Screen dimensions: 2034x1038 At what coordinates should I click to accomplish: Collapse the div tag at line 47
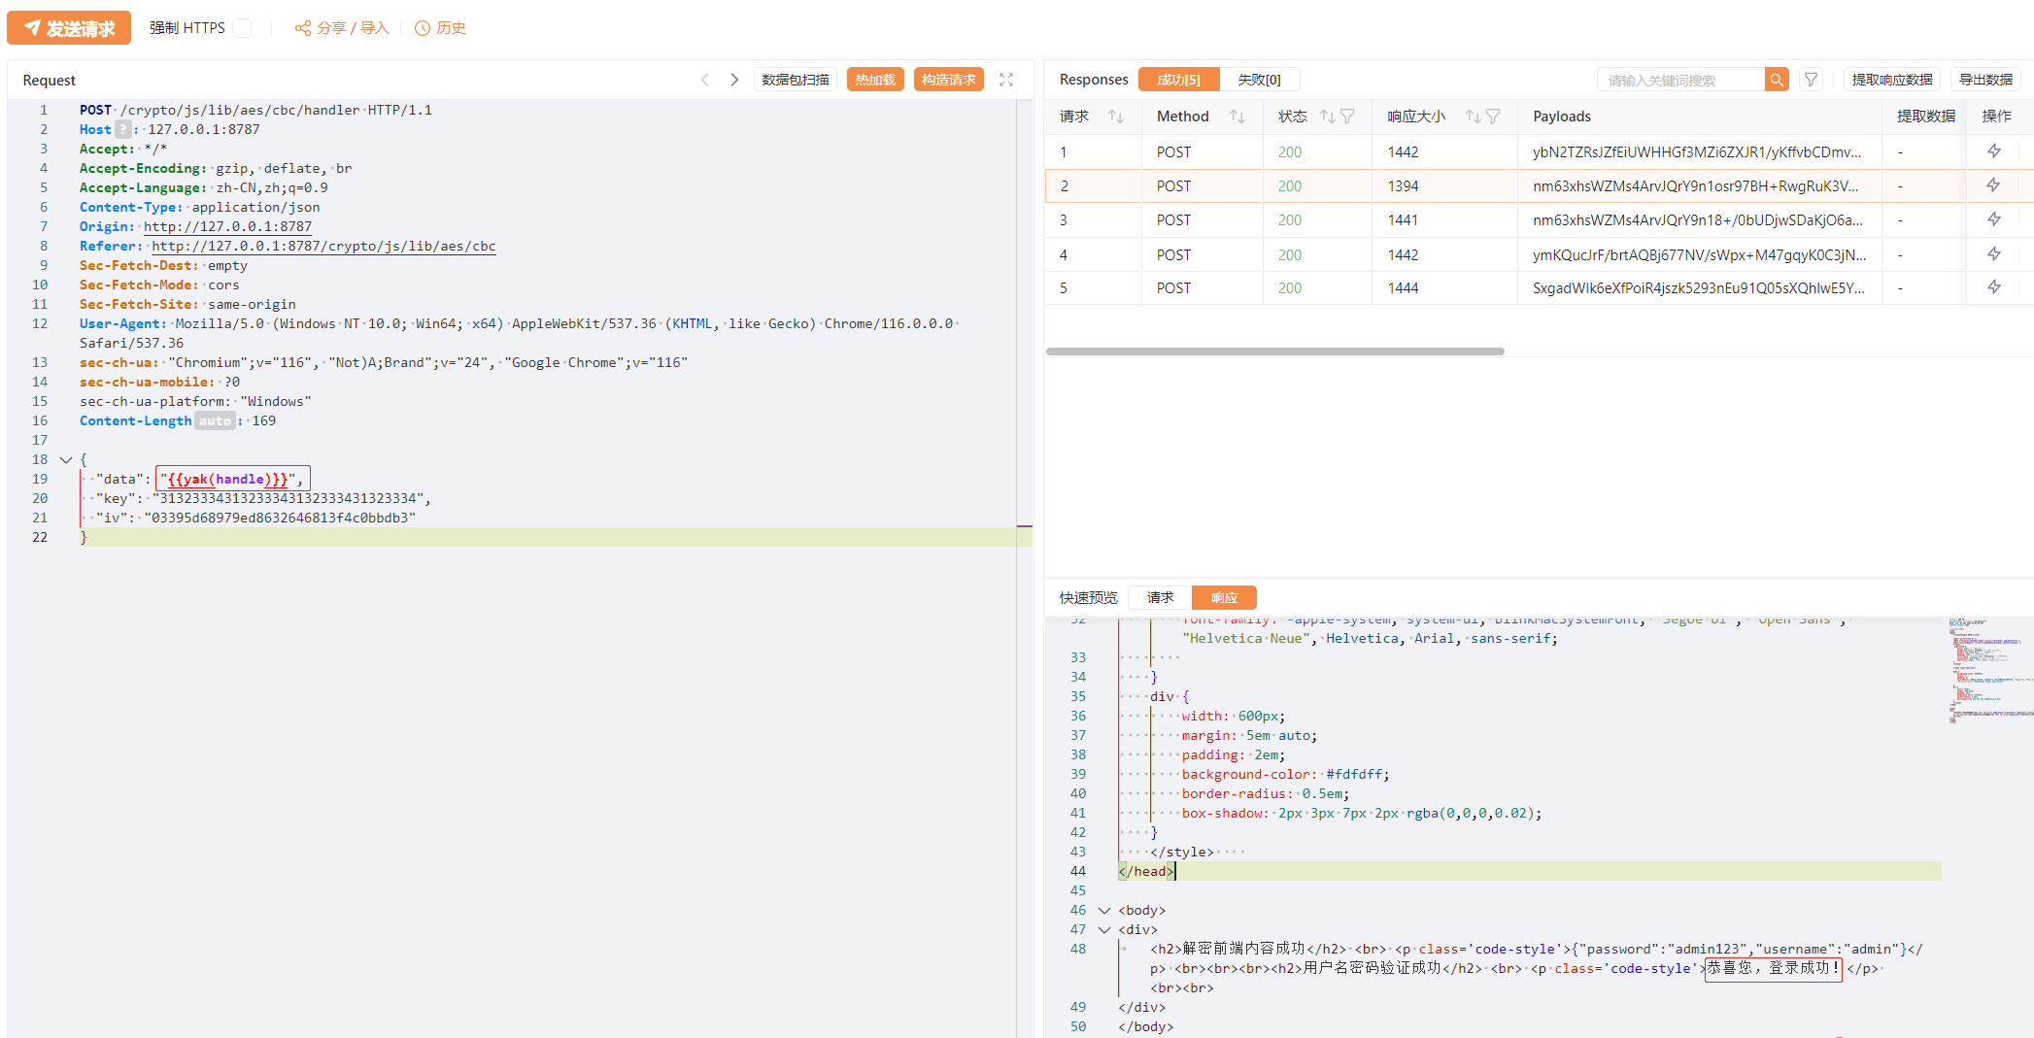pos(1103,930)
